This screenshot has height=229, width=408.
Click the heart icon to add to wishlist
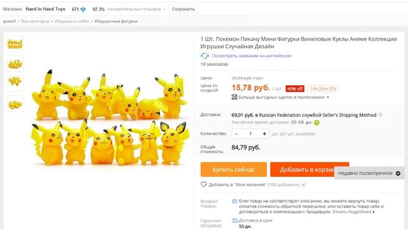click(x=204, y=184)
